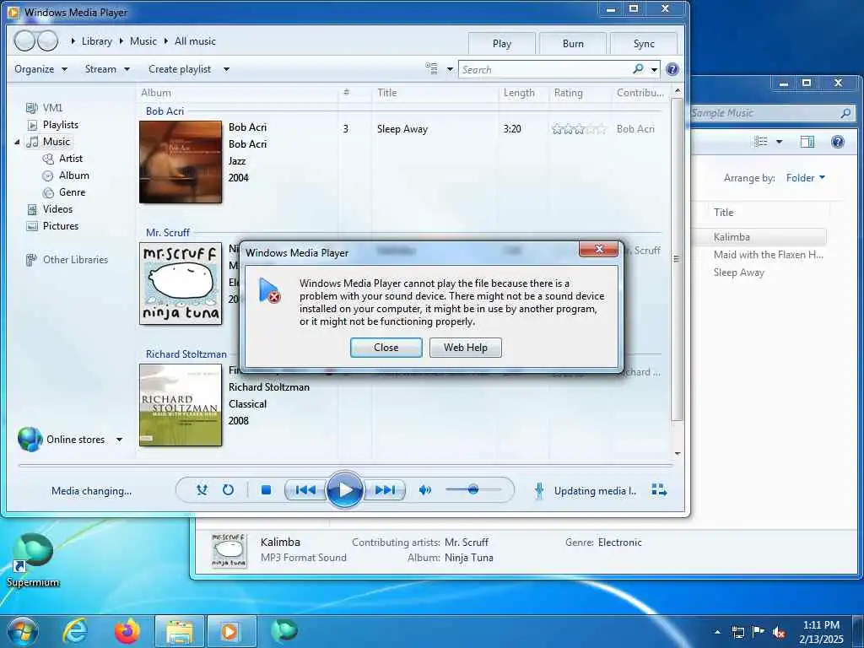Screen dimensions: 864x648
Task: Launch Firefox from the taskbar
Action: [127, 631]
